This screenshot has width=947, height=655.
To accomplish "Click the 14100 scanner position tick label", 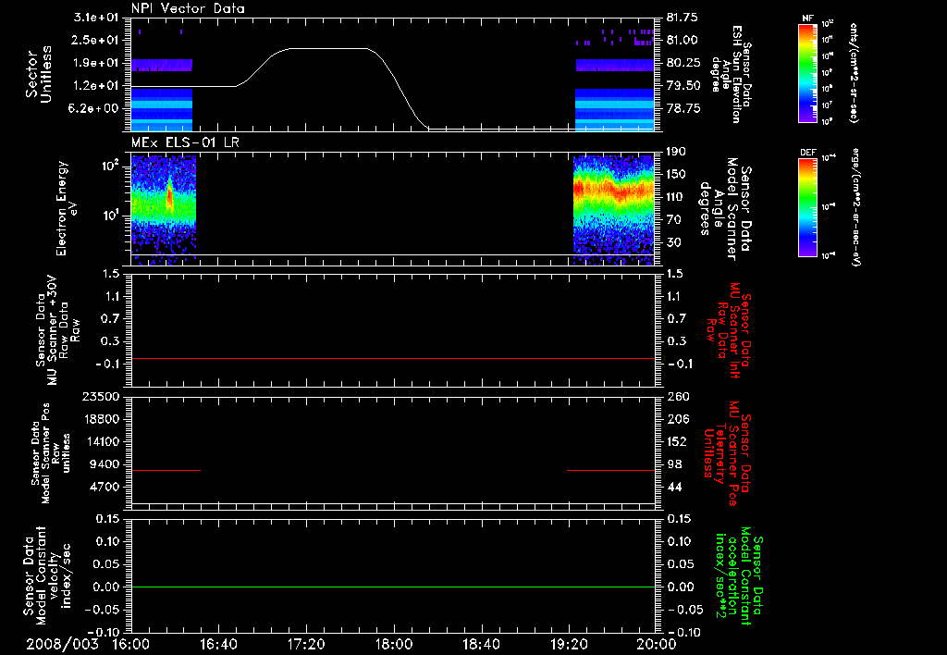I will click(x=100, y=441).
